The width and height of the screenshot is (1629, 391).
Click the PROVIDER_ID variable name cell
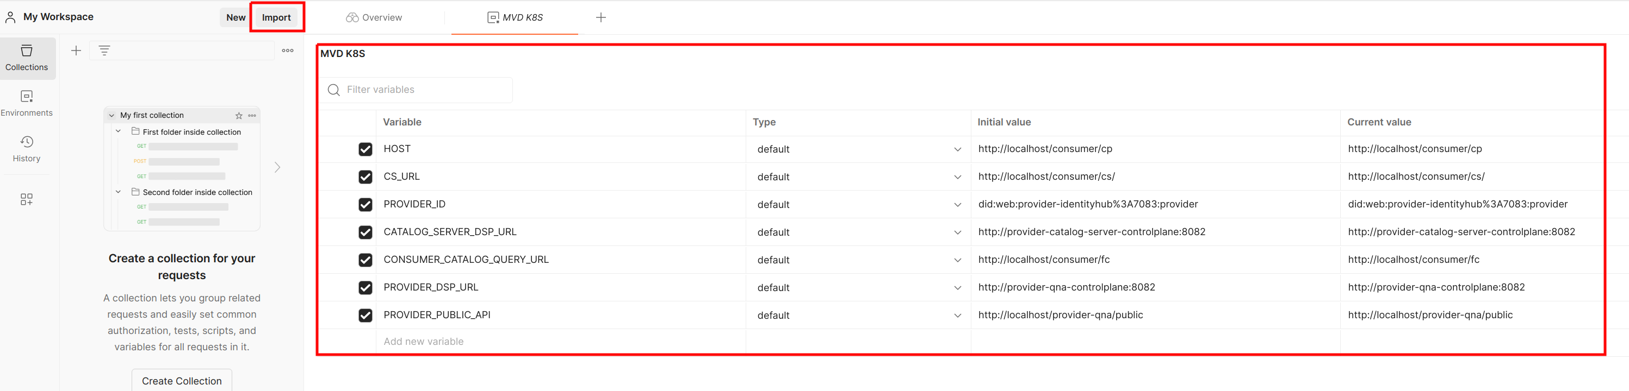[x=560, y=205]
